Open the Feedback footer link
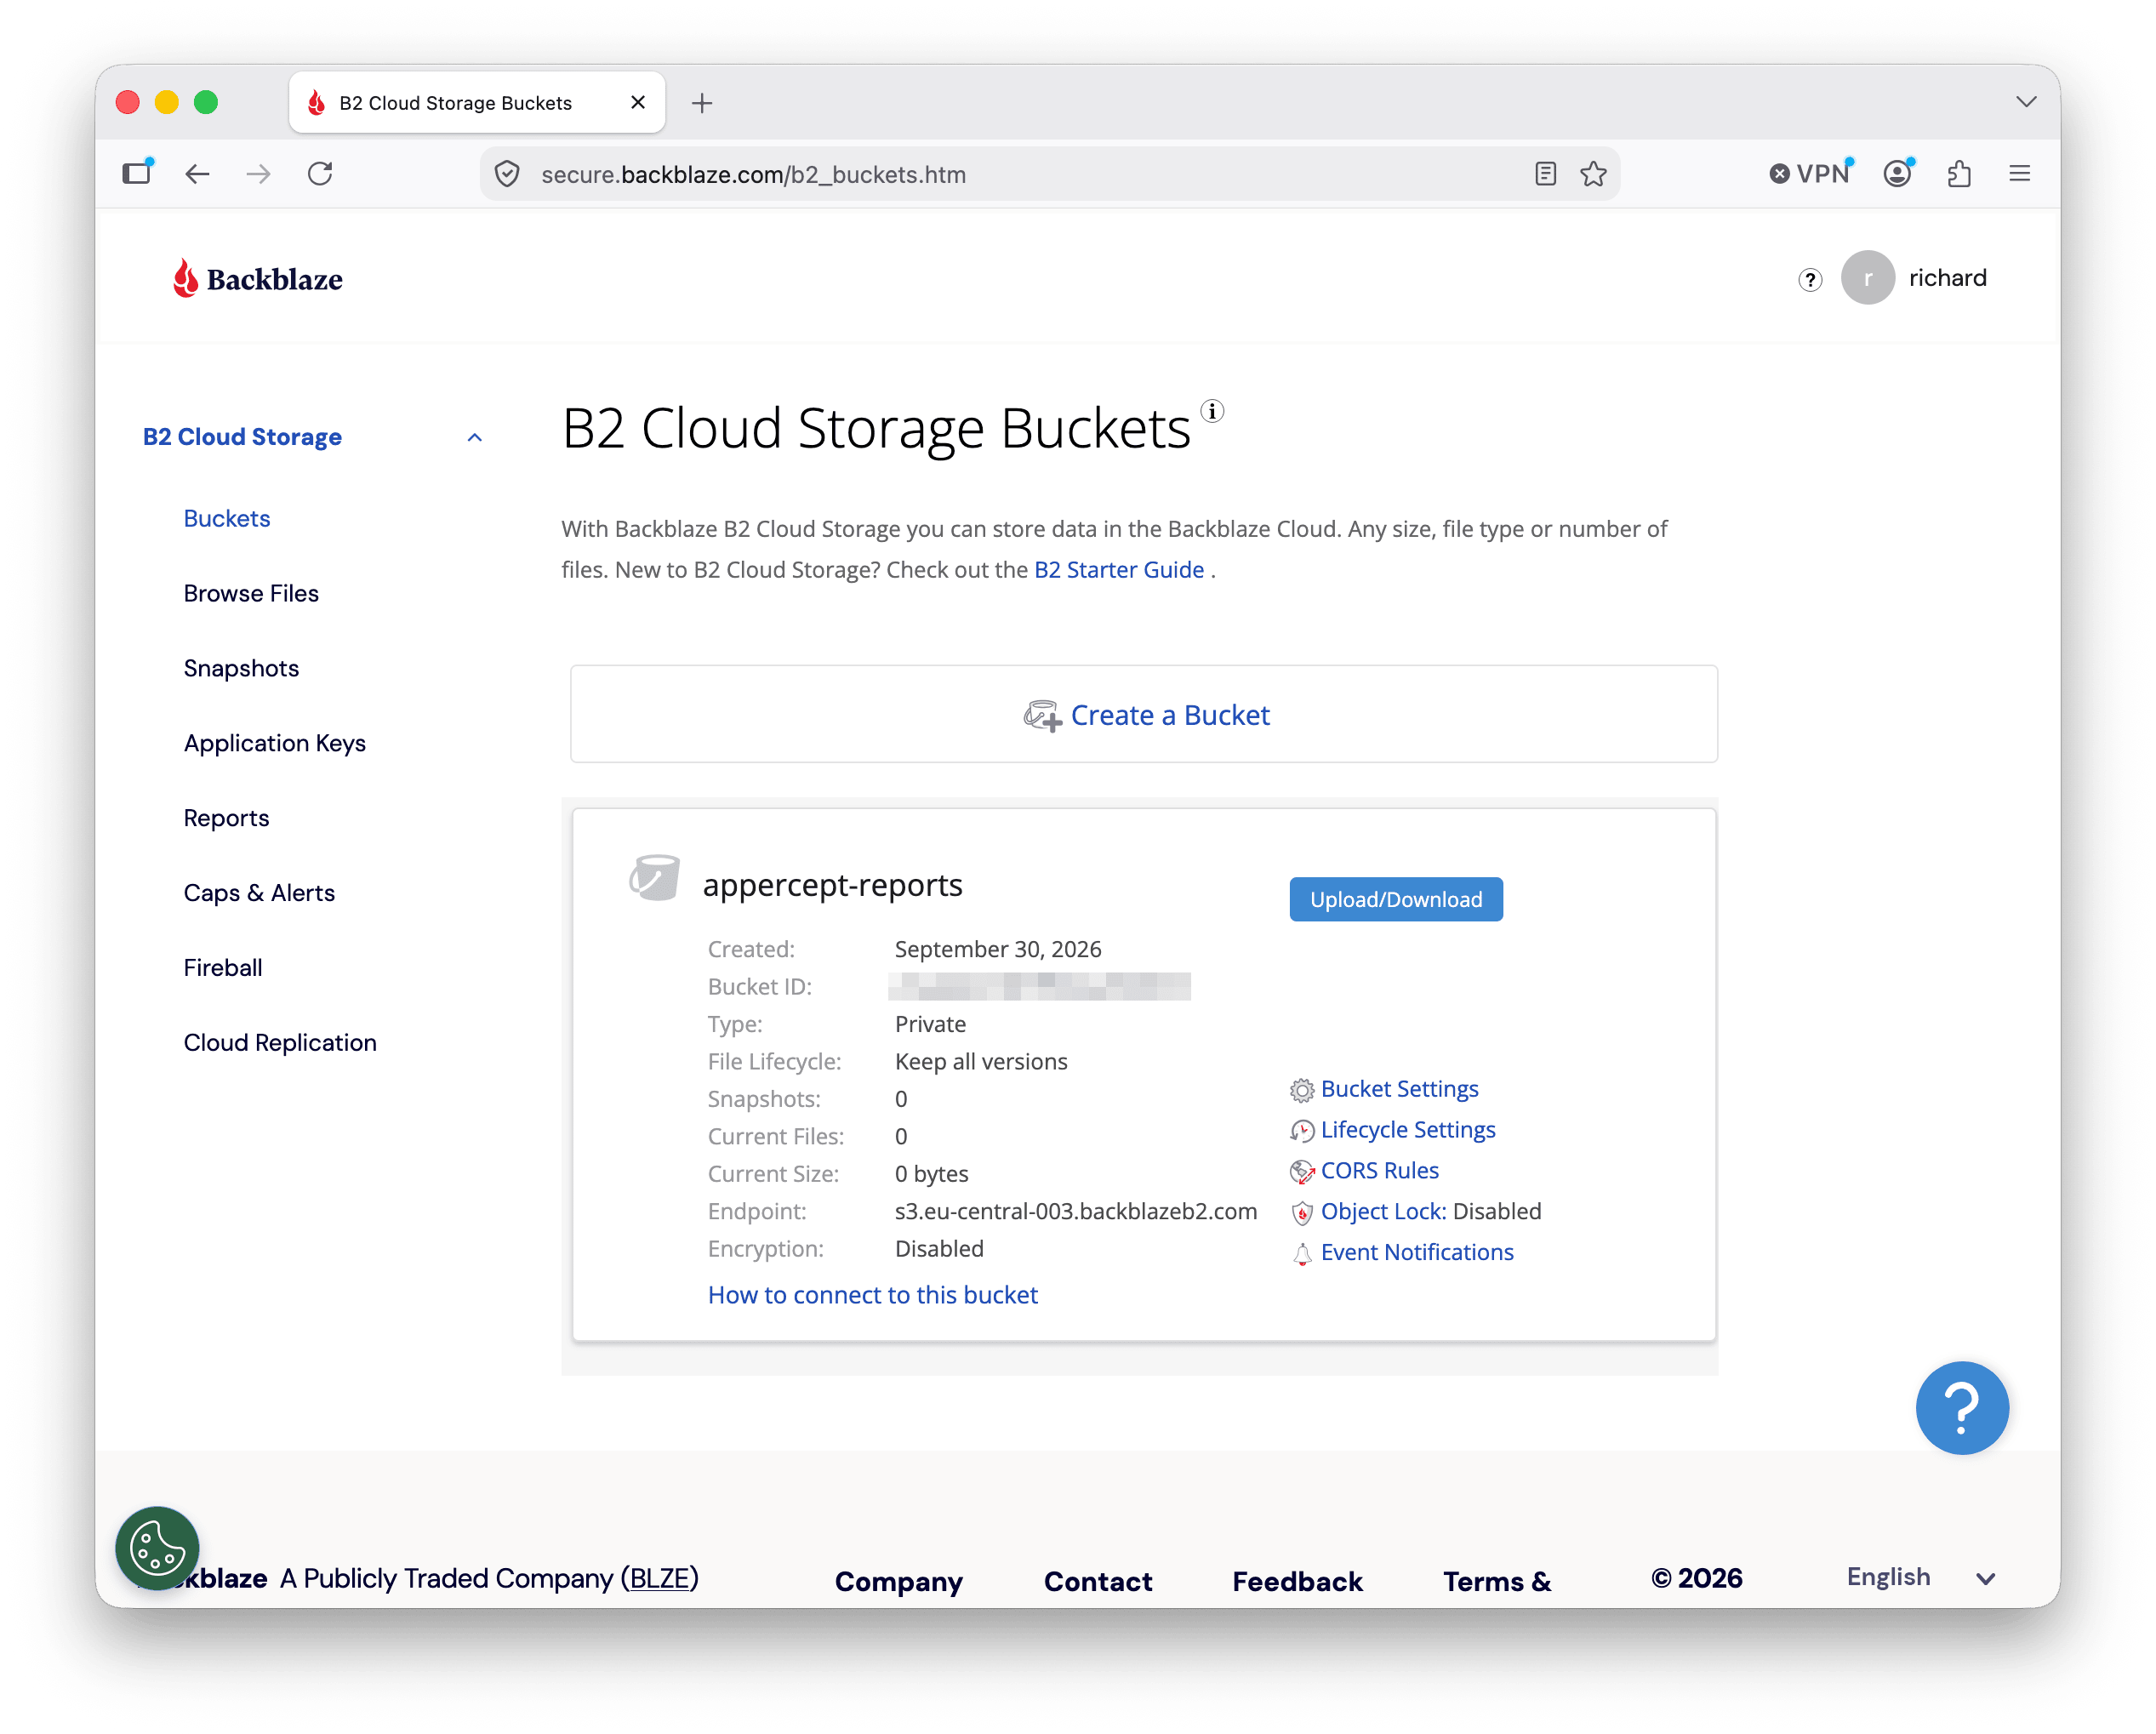2156x1734 pixels. coord(1297,1581)
